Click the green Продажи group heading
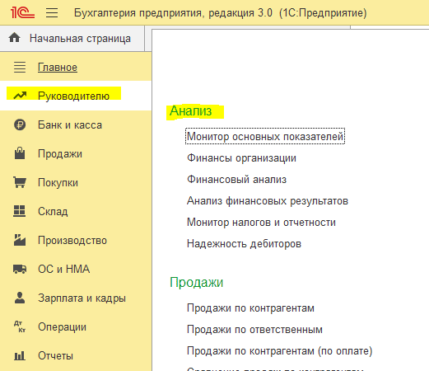429x371 pixels. pos(196,282)
